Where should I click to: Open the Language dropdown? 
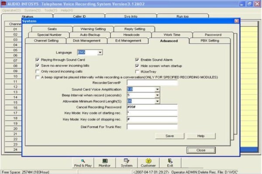click(x=100, y=53)
